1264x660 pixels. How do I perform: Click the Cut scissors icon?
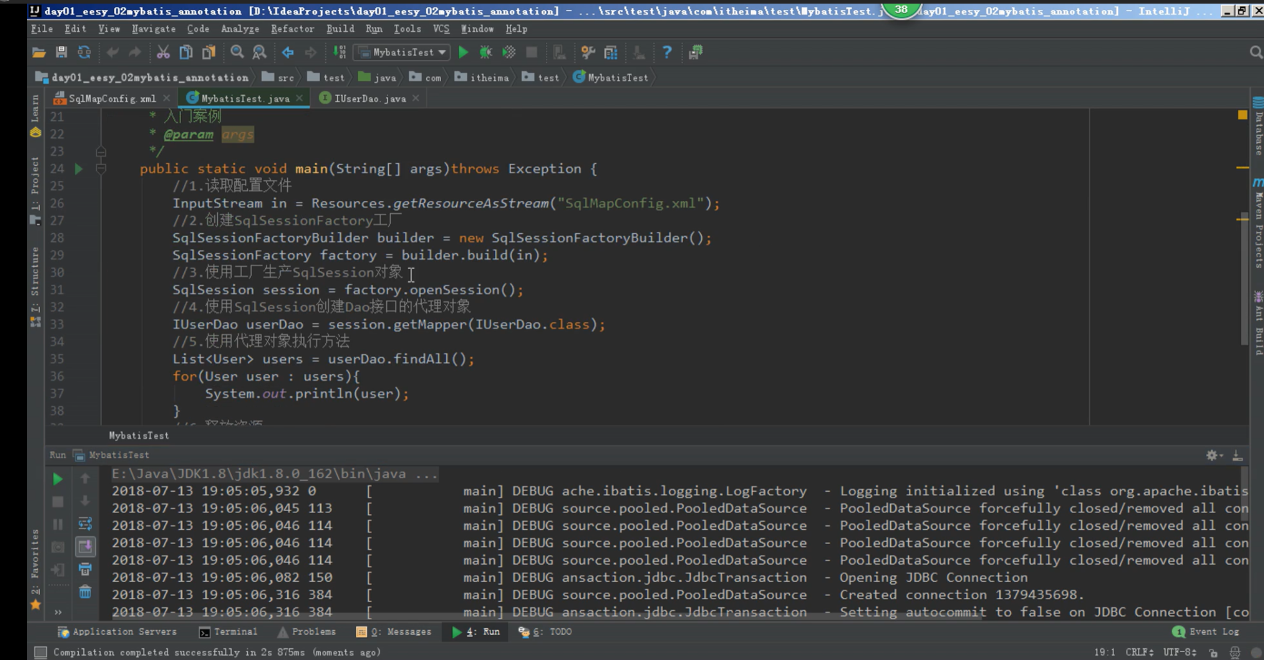point(163,52)
